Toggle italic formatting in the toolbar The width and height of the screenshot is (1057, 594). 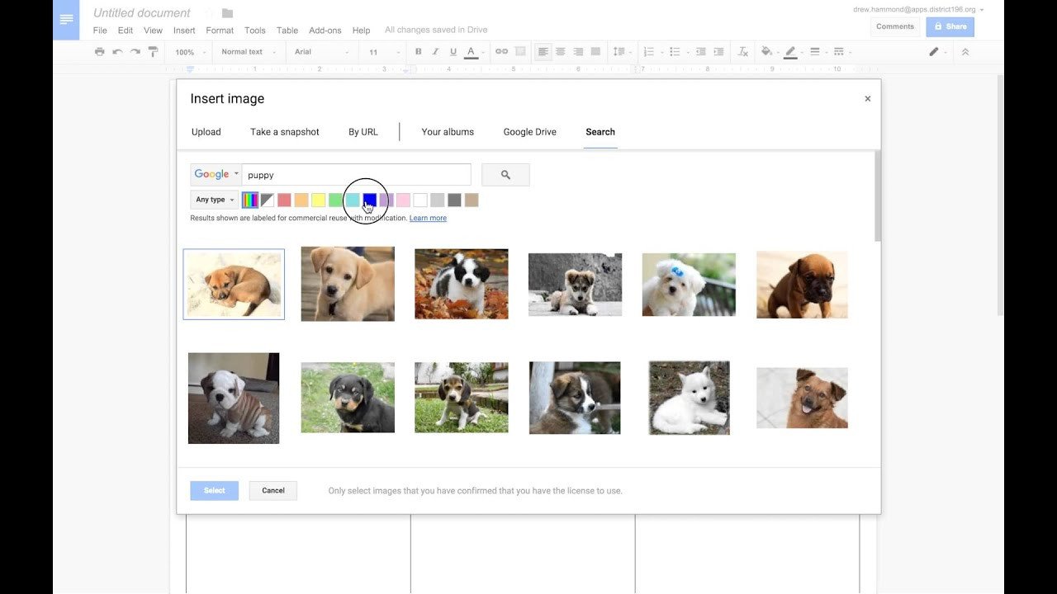click(x=435, y=52)
